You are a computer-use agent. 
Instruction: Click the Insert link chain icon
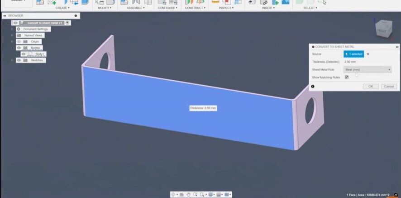(264, 2)
